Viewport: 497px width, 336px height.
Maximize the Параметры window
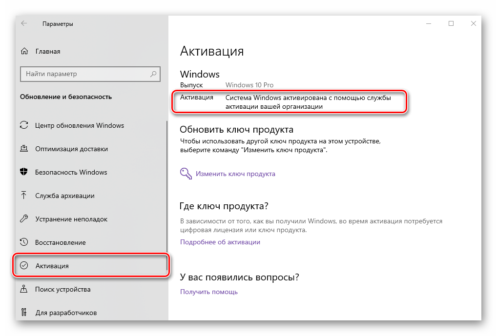point(451,23)
